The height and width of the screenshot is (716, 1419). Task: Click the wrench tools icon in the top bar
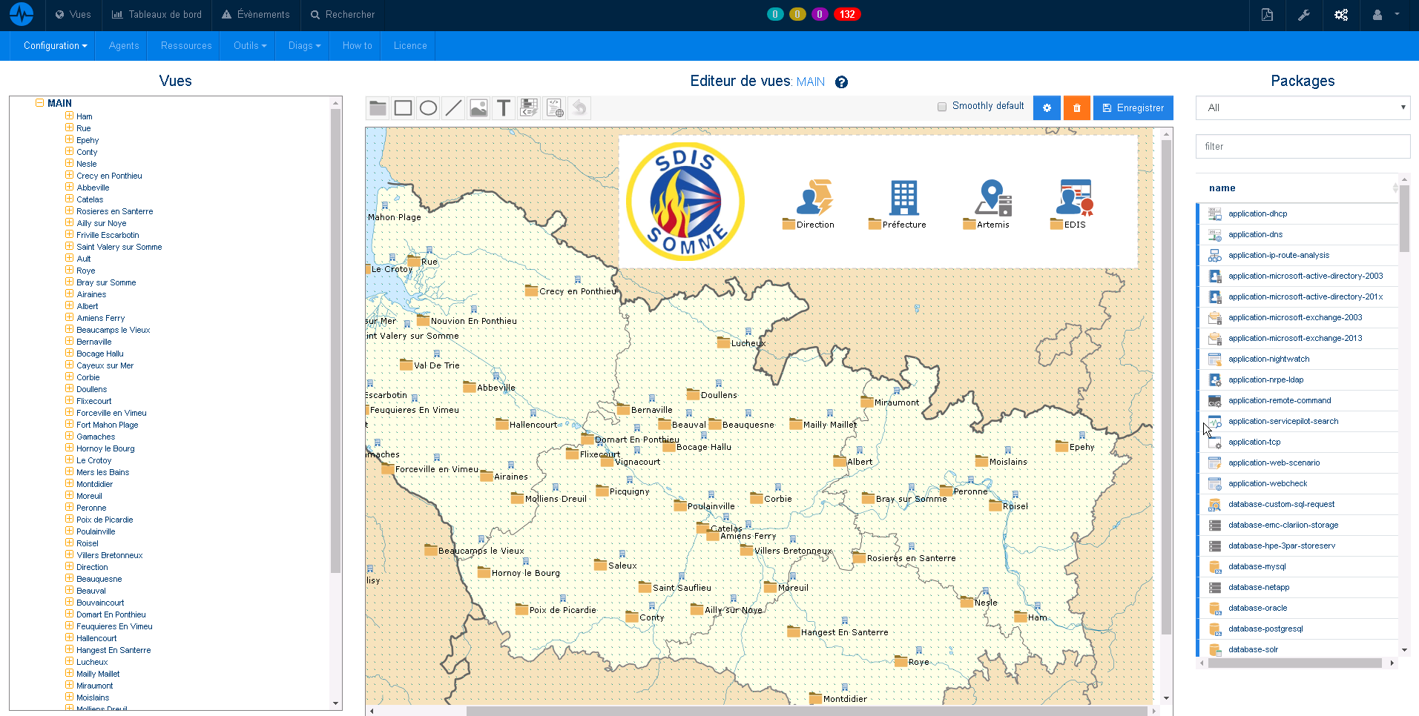coord(1303,14)
